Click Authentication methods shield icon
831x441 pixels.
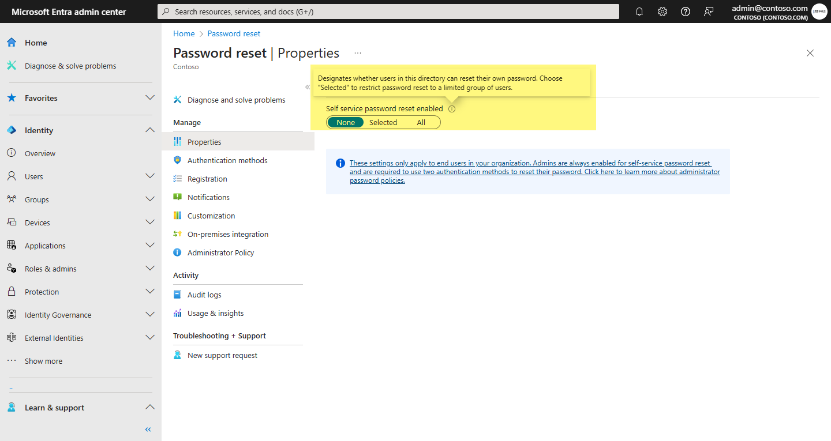tap(178, 160)
